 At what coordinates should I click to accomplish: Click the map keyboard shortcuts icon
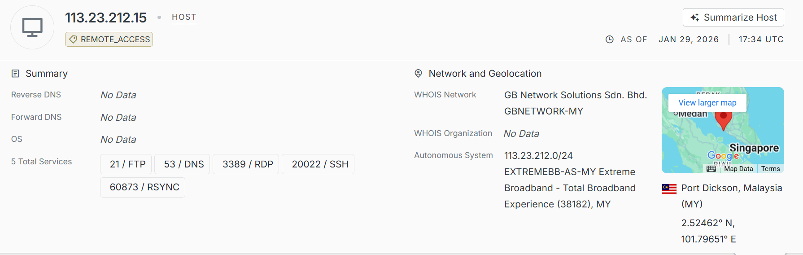[x=711, y=169]
